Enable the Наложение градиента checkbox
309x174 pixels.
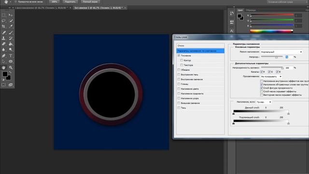(x=179, y=93)
